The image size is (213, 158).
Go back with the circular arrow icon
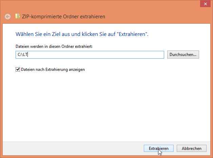click(7, 17)
